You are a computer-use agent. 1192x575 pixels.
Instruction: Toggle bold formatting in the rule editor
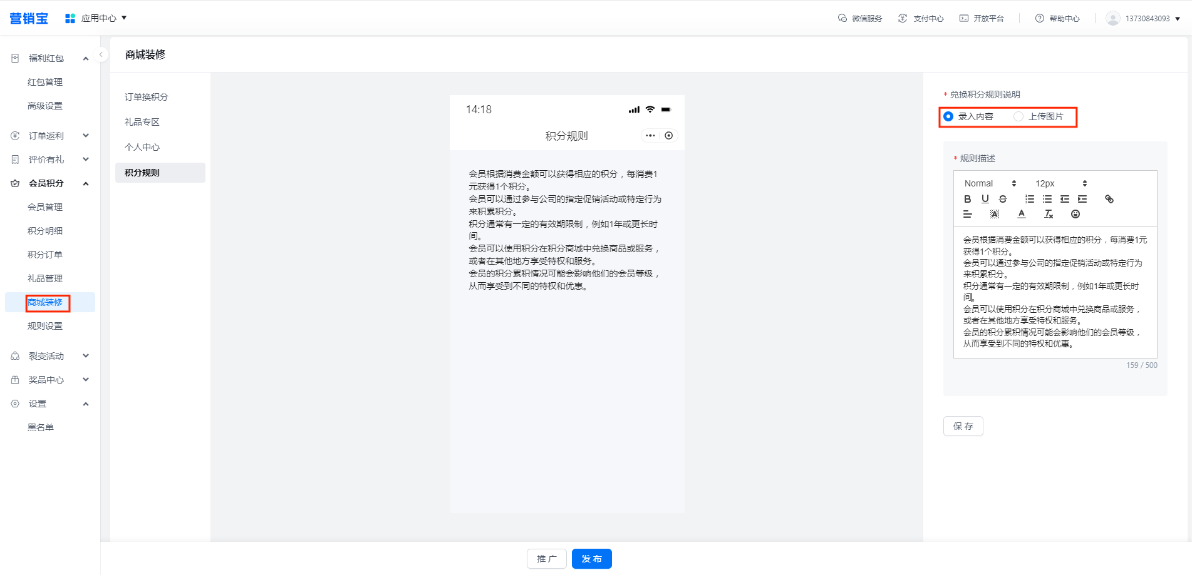[x=968, y=199]
